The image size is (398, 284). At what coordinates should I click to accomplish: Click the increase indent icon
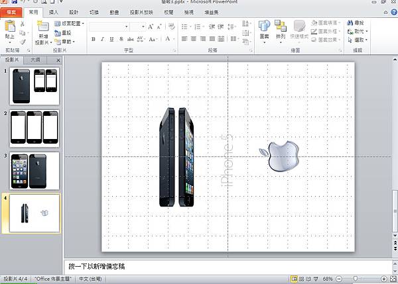click(221, 26)
